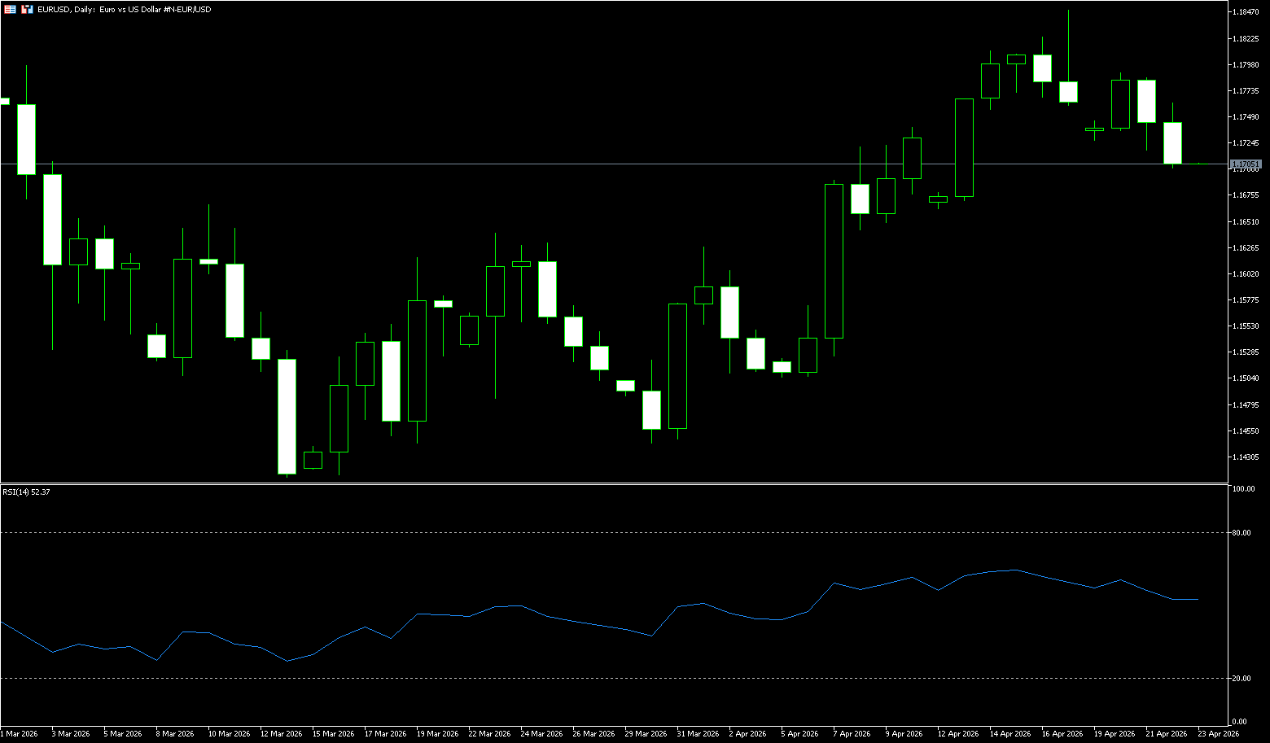Select the 19 Mar 2026 date label
The image size is (1270, 743).
(437, 734)
